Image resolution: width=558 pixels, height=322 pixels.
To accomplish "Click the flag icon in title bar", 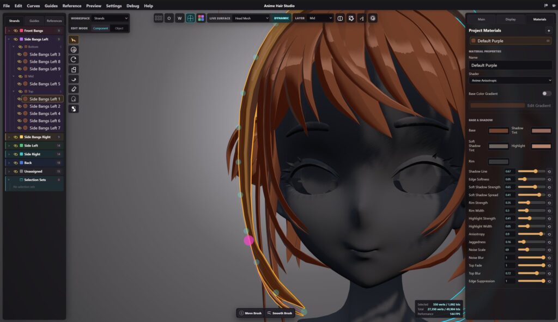I will (x=546, y=5).
